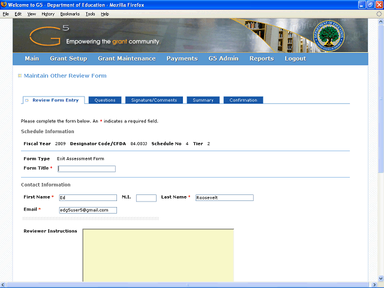Open the Reports navigation item
The width and height of the screenshot is (384, 288).
tap(262, 59)
